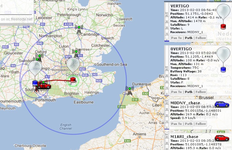Click the red car icon in the M1ARI_chase panel
Viewport: 232px width, 150px height.
coord(222,138)
